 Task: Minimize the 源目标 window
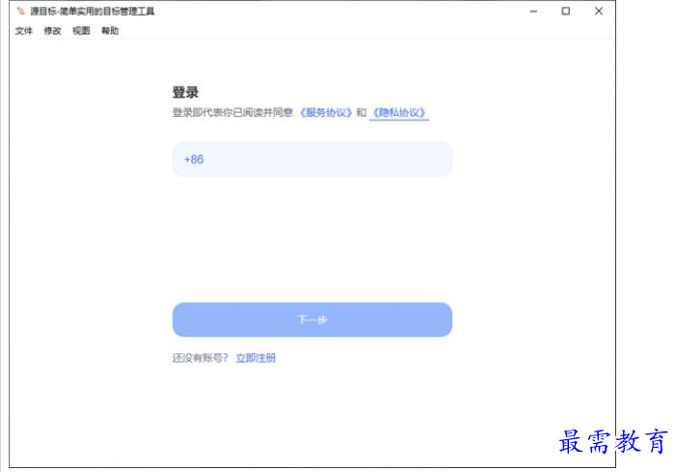point(533,12)
